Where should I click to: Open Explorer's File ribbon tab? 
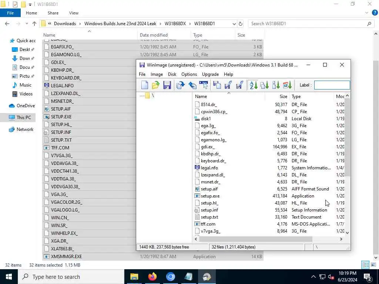pos(10,13)
